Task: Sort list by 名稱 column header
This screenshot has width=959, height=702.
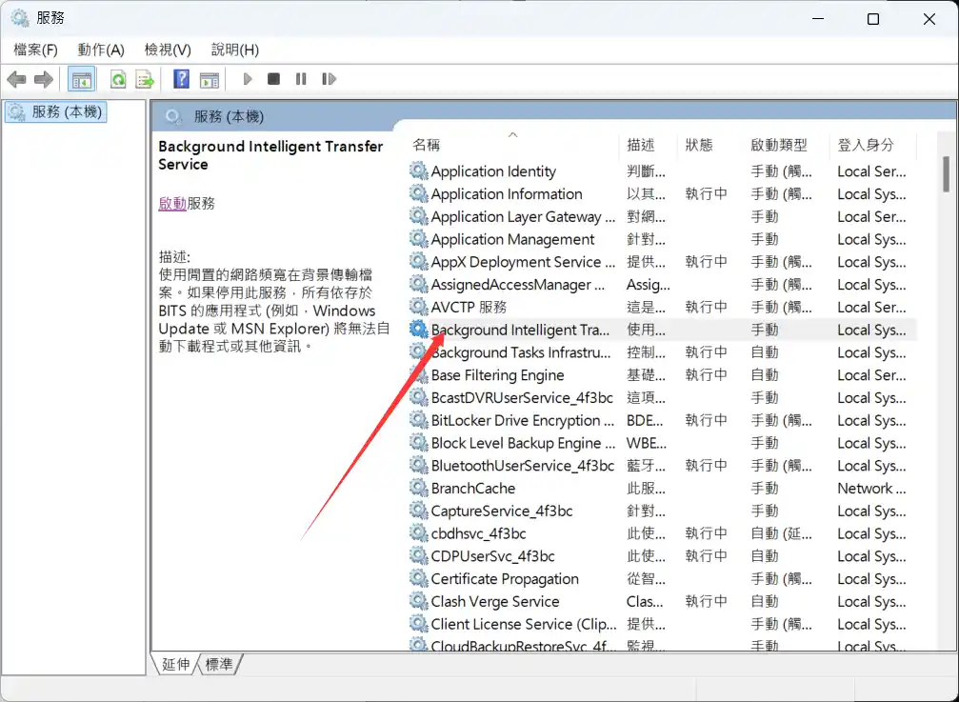Action: point(426,145)
